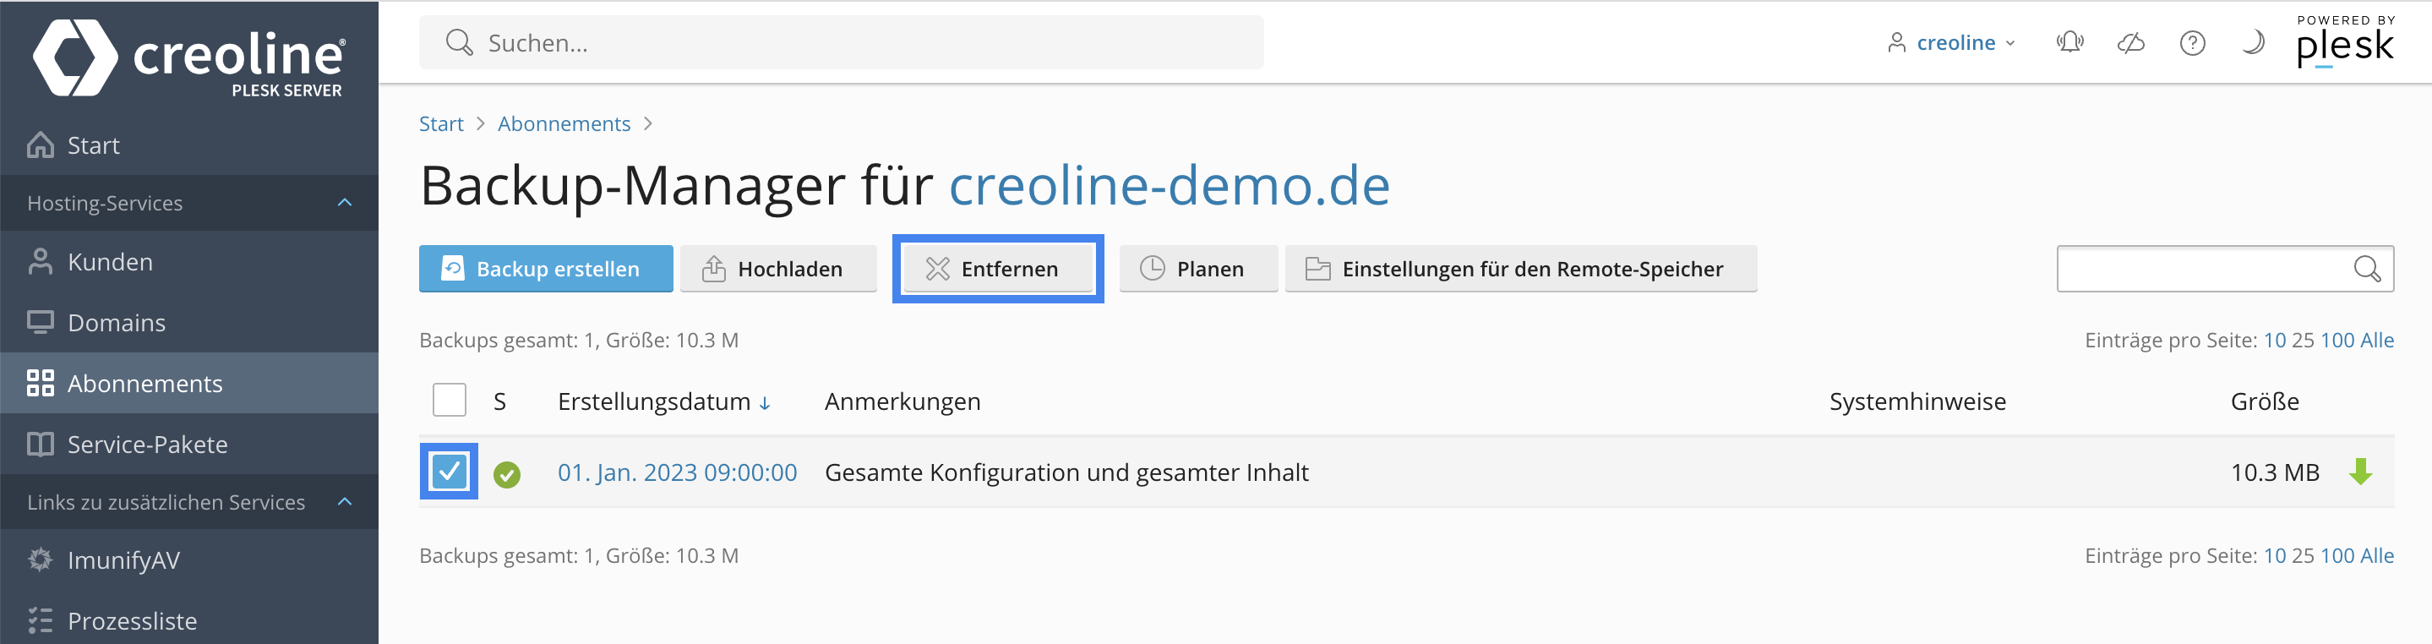Image resolution: width=2432 pixels, height=644 pixels.
Task: Show 100 entries per page in top pager
Action: pos(2337,340)
